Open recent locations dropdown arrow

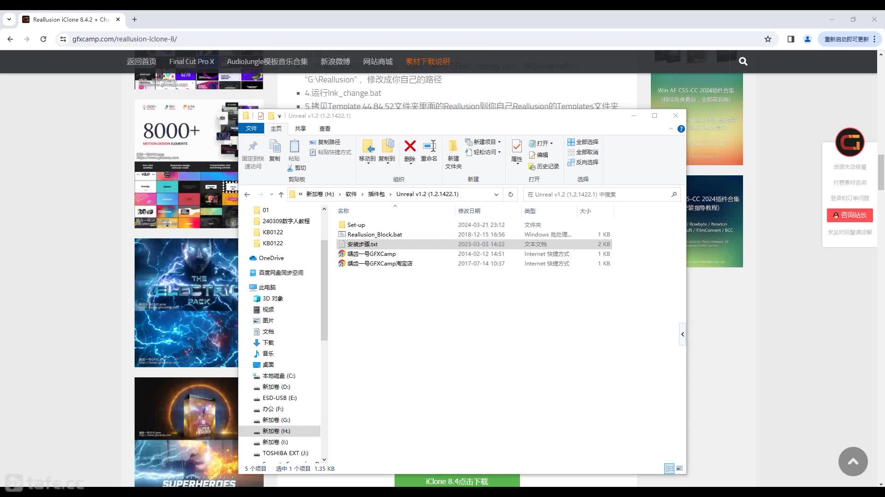271,194
